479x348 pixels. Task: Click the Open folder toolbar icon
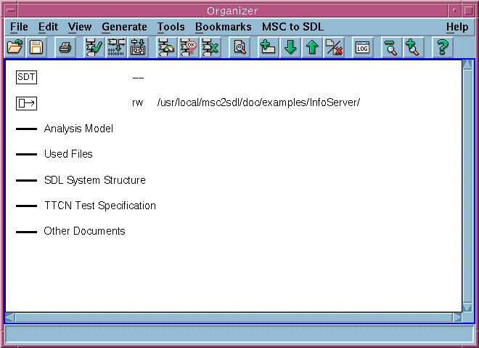click(x=15, y=48)
